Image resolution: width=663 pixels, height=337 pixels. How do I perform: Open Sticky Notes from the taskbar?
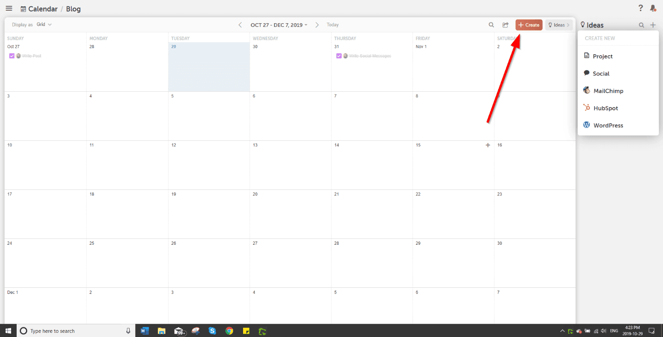click(246, 331)
